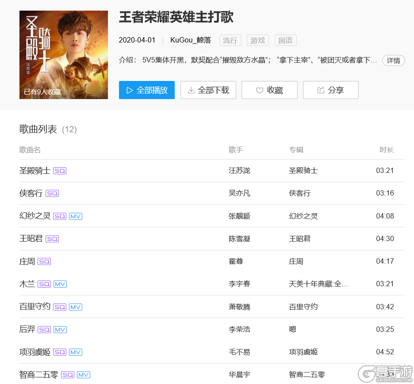Image resolution: width=414 pixels, height=384 pixels.
Task: Open singer 霍尊 page
Action: click(x=236, y=261)
